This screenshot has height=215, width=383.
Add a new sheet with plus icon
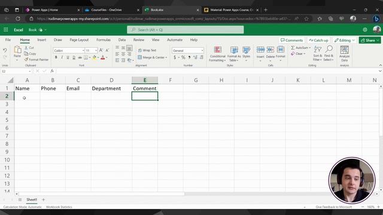[43, 199]
